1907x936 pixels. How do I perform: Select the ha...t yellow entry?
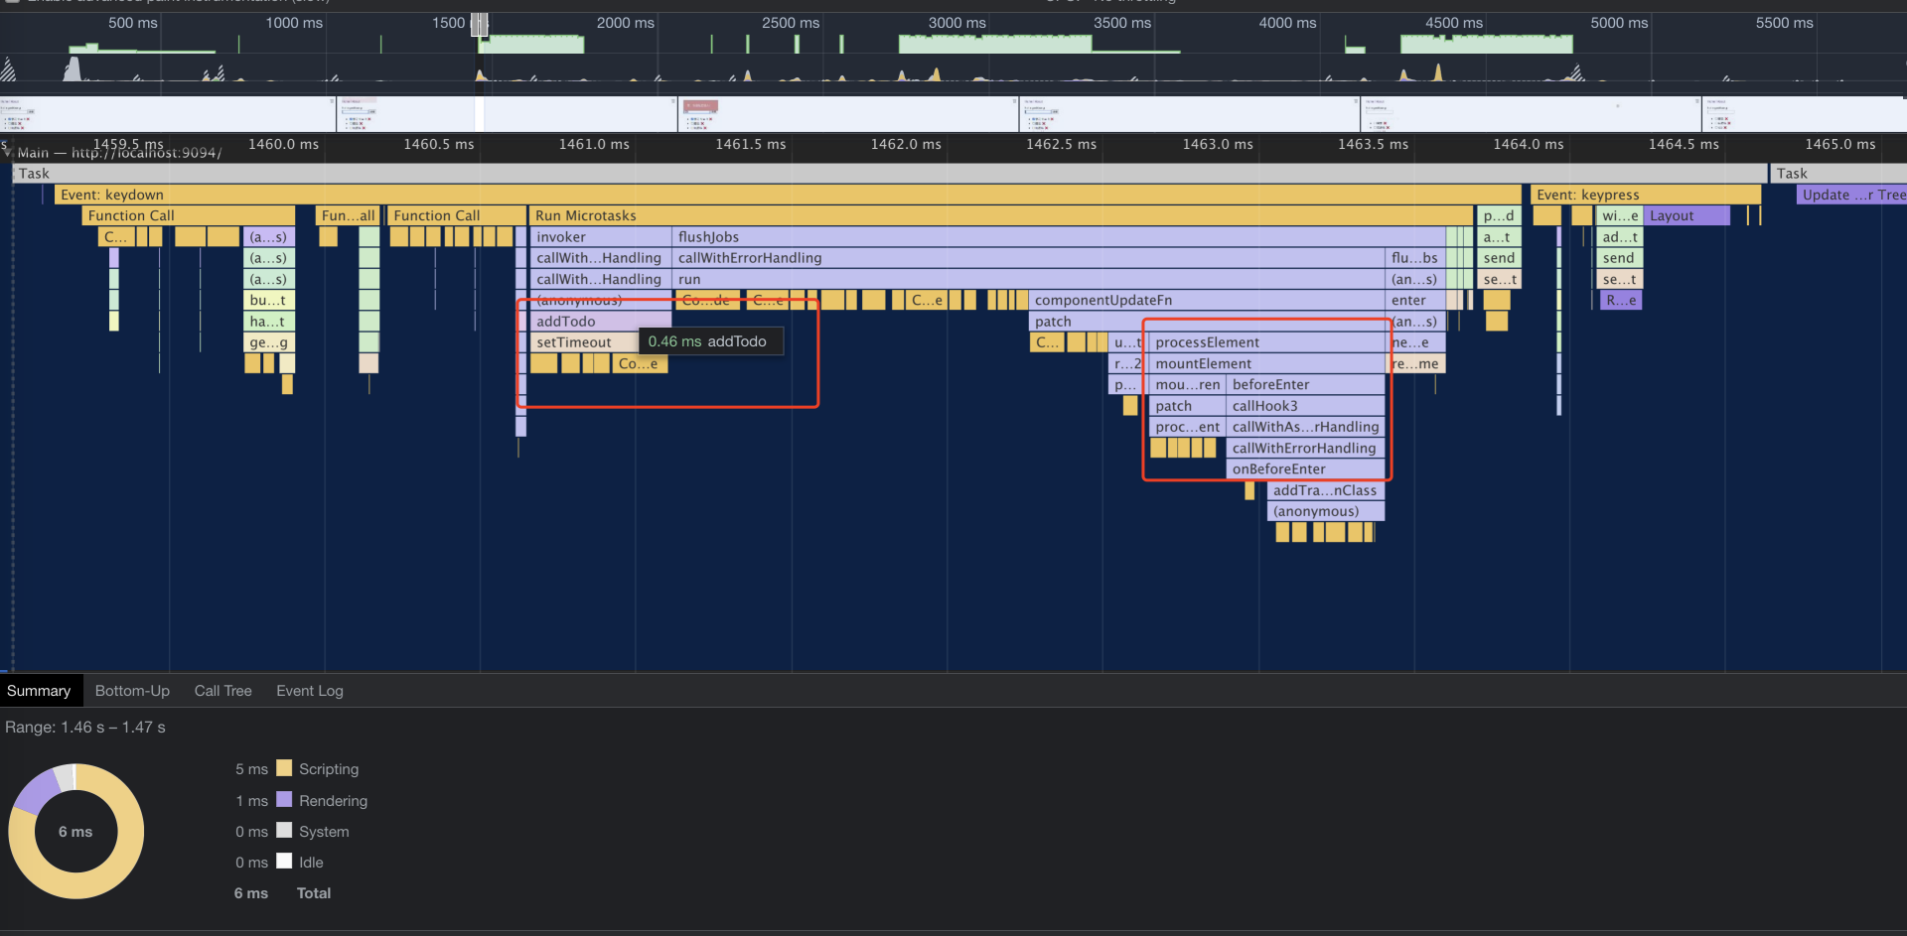tap(268, 322)
